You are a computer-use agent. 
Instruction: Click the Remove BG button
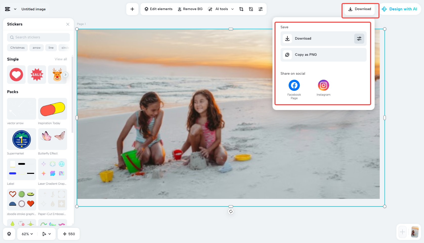coord(190,9)
